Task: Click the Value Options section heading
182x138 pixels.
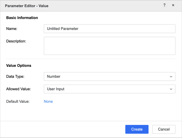Action: (19, 66)
